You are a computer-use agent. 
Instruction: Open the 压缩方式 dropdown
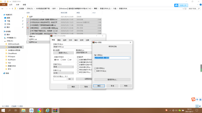(x=73, y=67)
